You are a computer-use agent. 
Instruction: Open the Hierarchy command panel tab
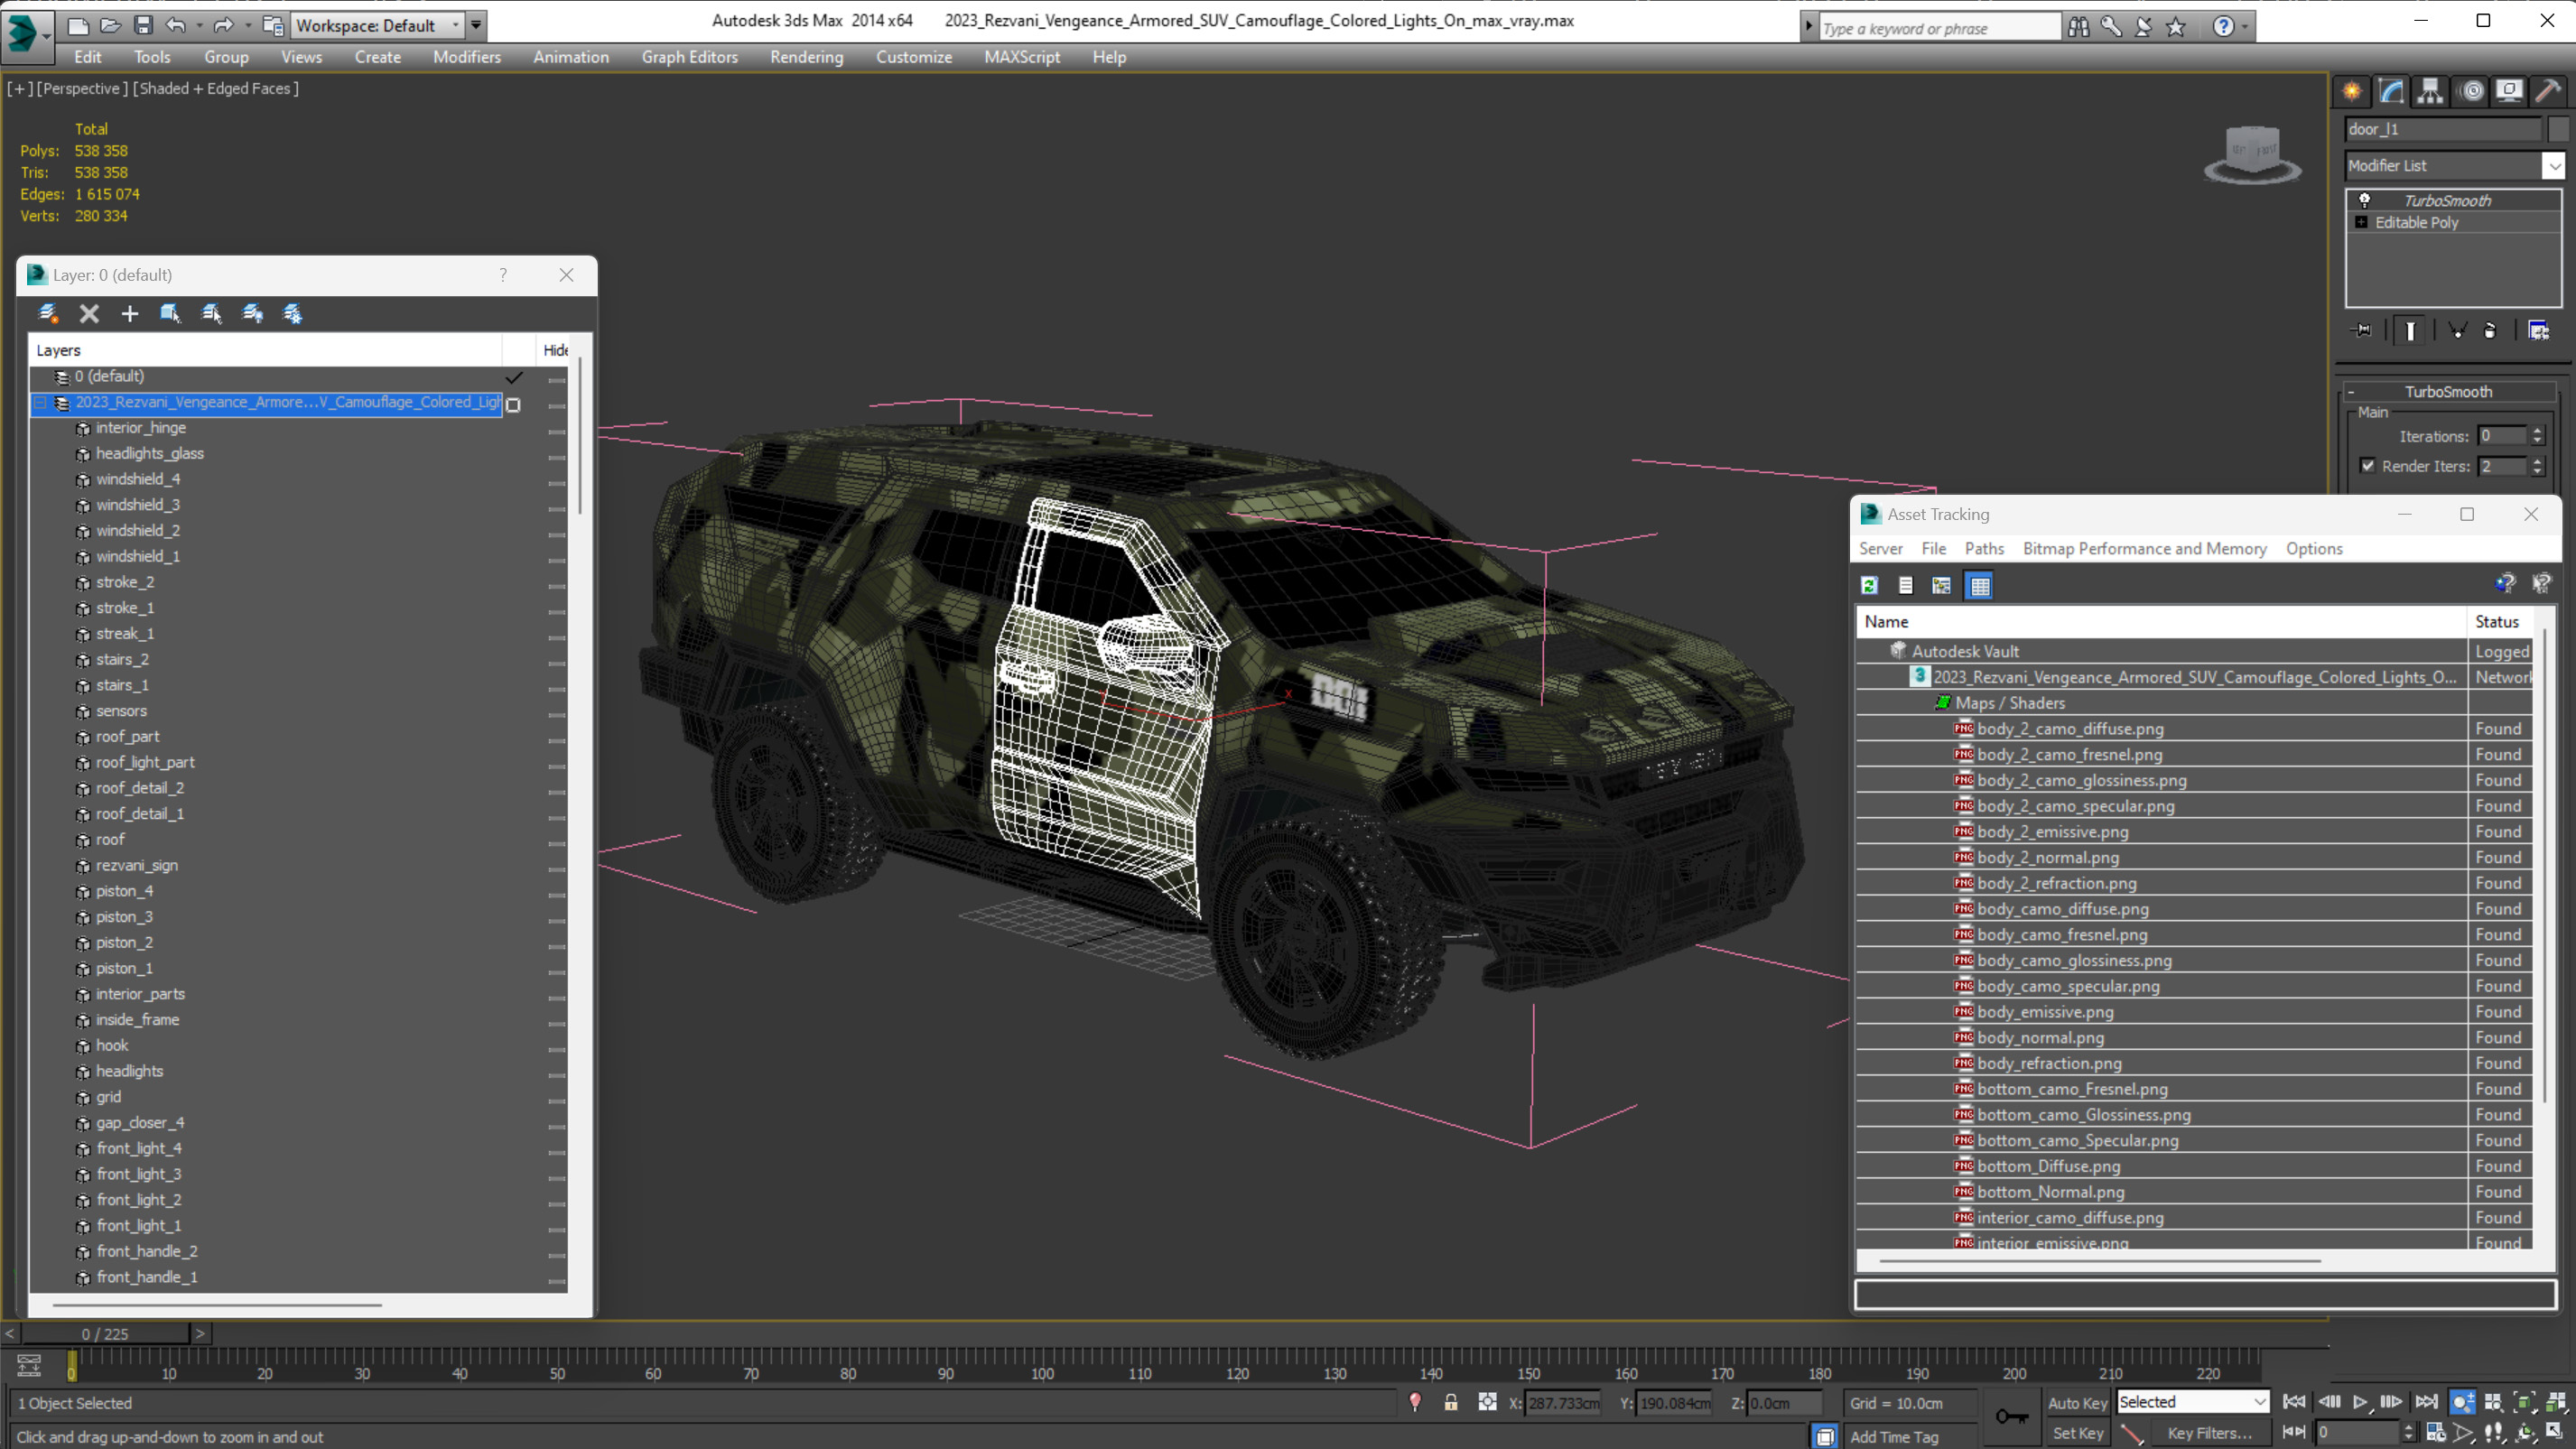pyautogui.click(x=2430, y=92)
